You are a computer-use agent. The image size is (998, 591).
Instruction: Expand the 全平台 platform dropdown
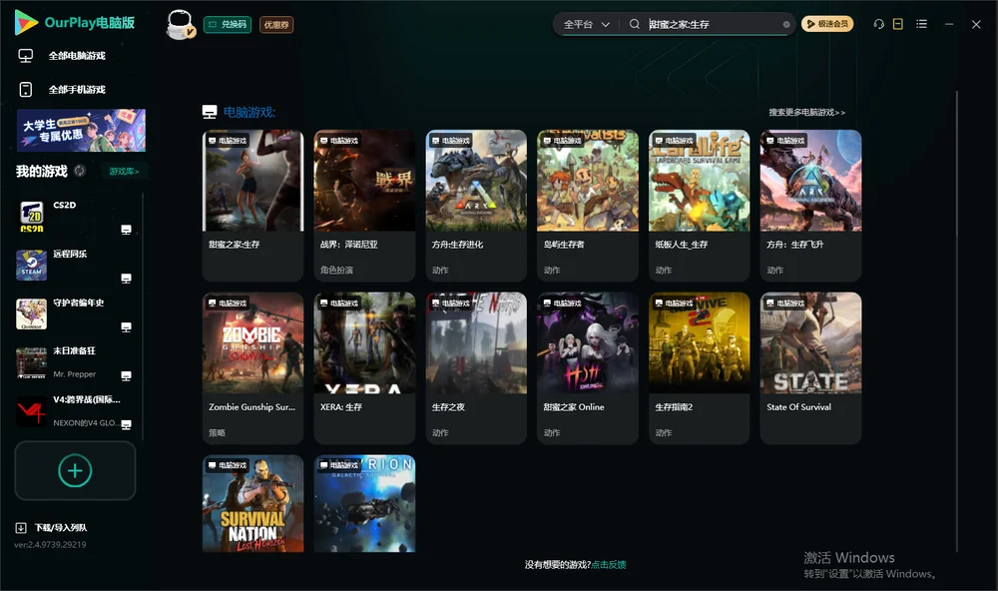586,24
